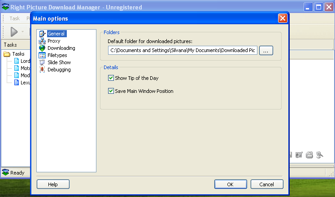Click the Ready status bar text
Image resolution: width=335 pixels, height=197 pixels.
coord(17,173)
